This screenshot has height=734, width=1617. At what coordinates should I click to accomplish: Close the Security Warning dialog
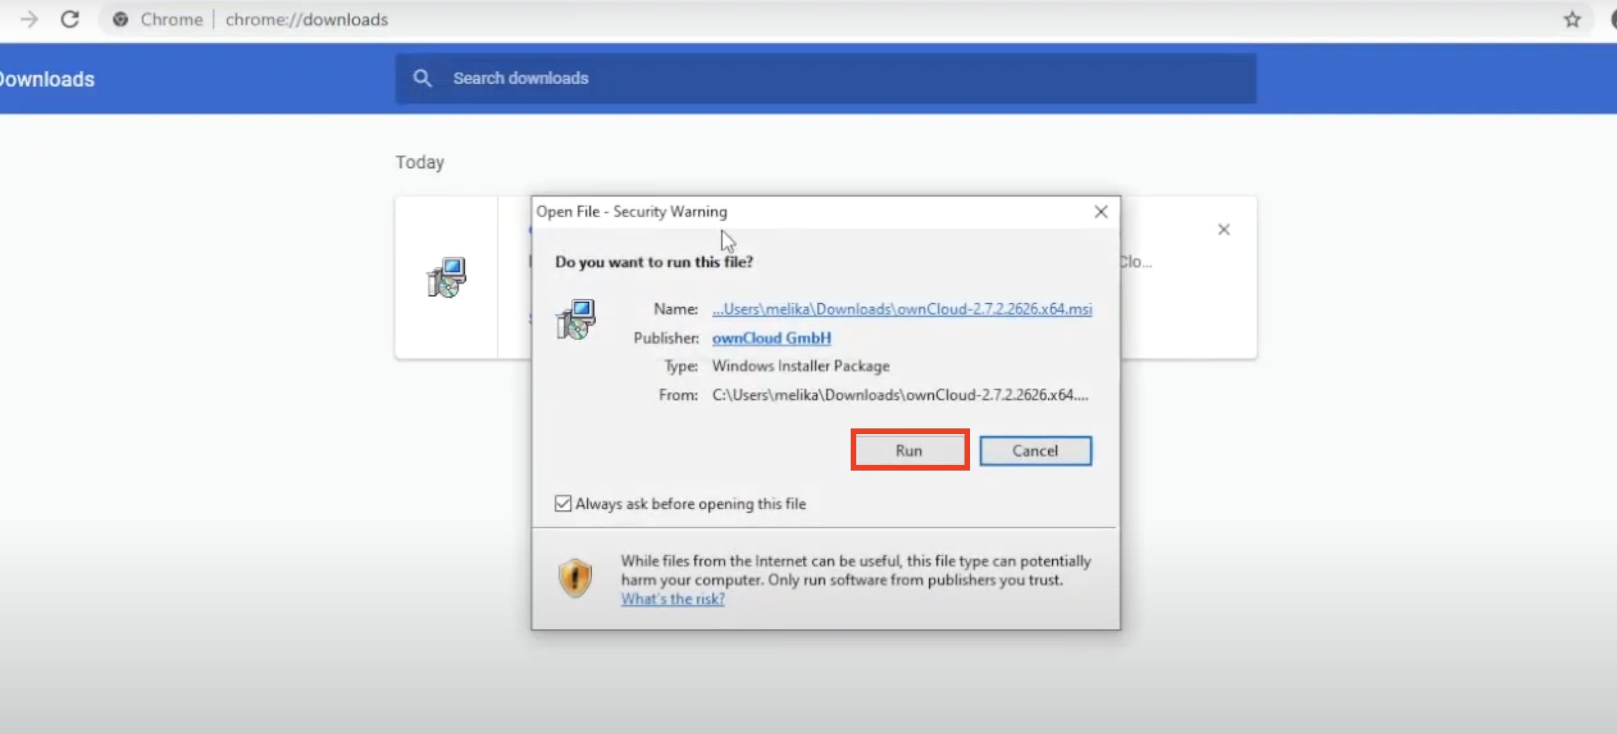(1101, 212)
